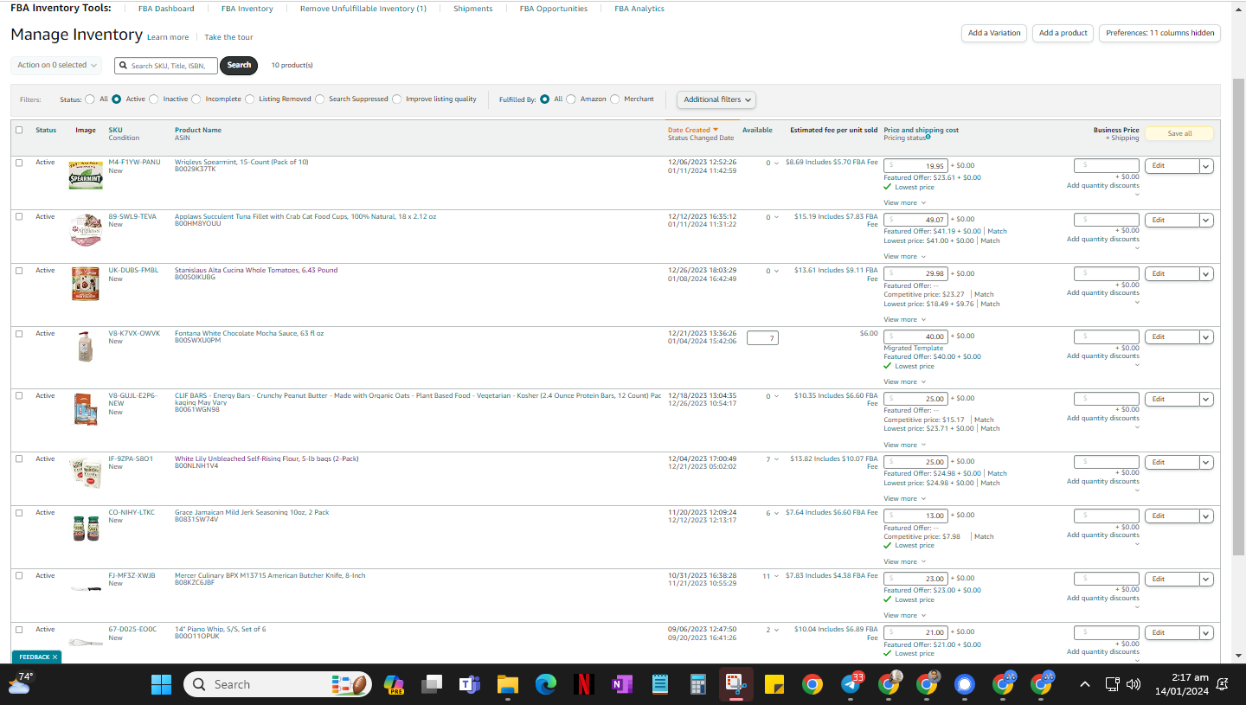
Task: Open the FBA Dashboard tab
Action: tap(166, 9)
